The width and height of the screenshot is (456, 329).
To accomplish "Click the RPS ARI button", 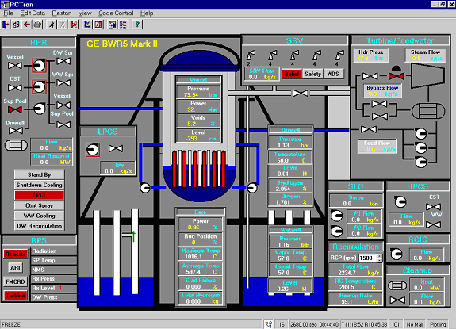I will click(15, 268).
